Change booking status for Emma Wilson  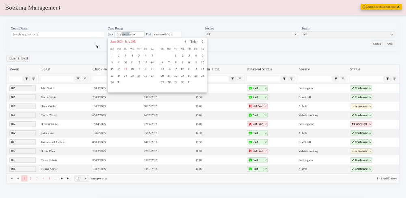click(x=361, y=115)
